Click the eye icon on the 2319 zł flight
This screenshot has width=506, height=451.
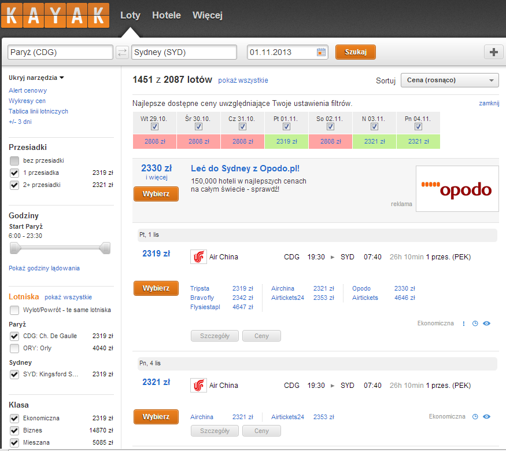tap(487, 324)
